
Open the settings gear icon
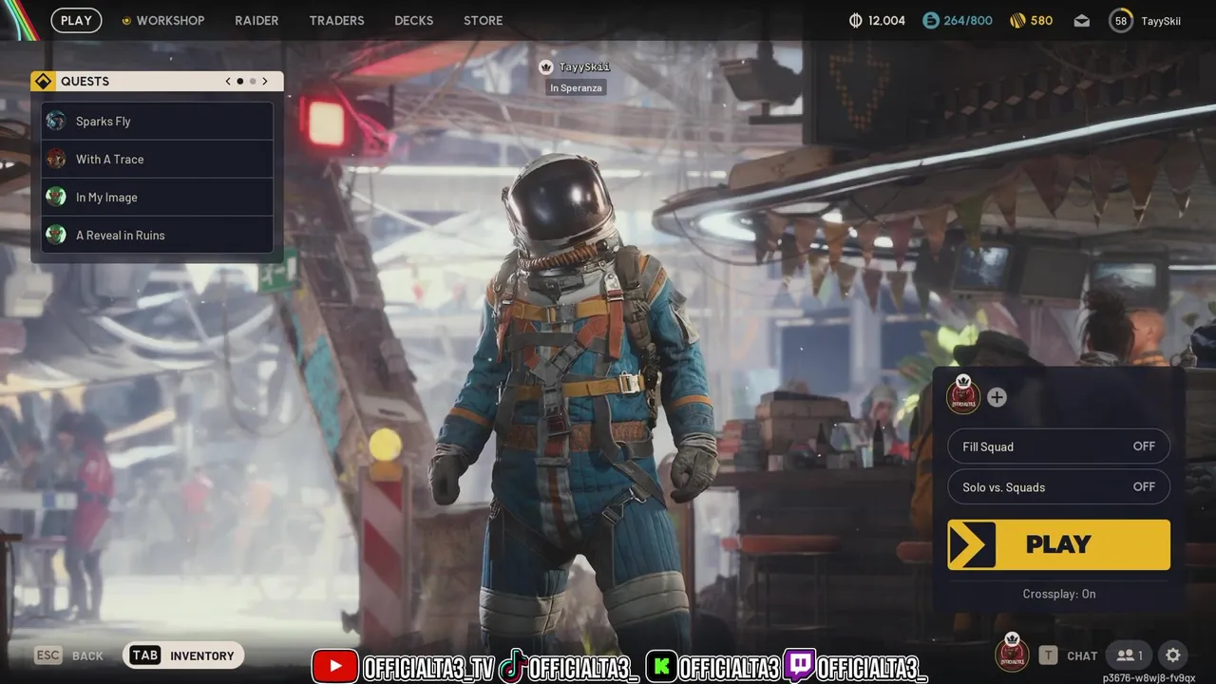1173,655
